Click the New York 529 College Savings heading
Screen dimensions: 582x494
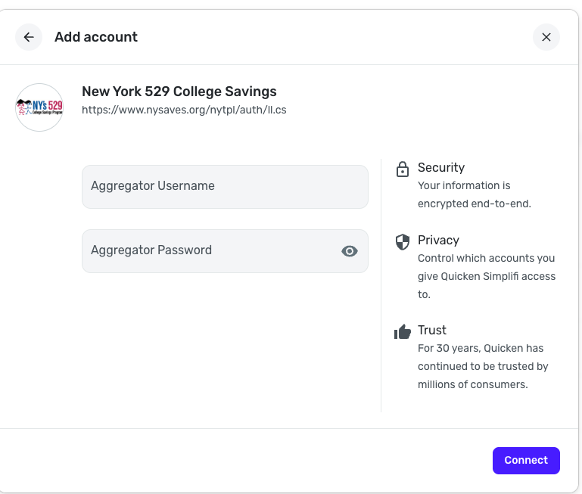point(179,92)
